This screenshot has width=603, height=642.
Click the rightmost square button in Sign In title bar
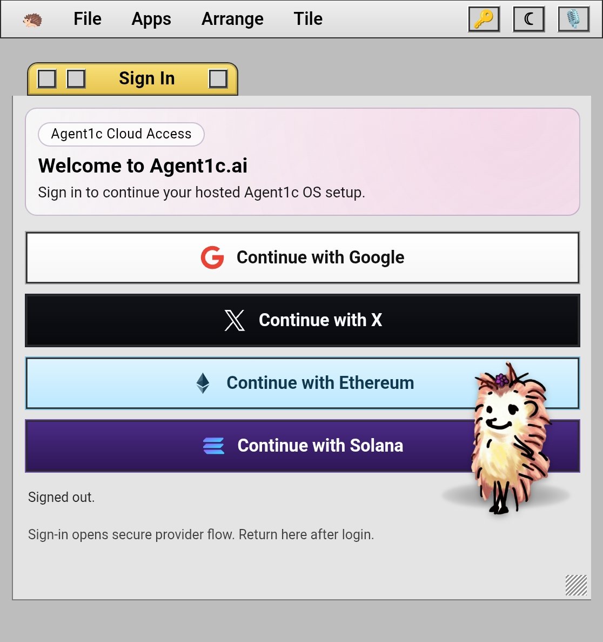[218, 78]
